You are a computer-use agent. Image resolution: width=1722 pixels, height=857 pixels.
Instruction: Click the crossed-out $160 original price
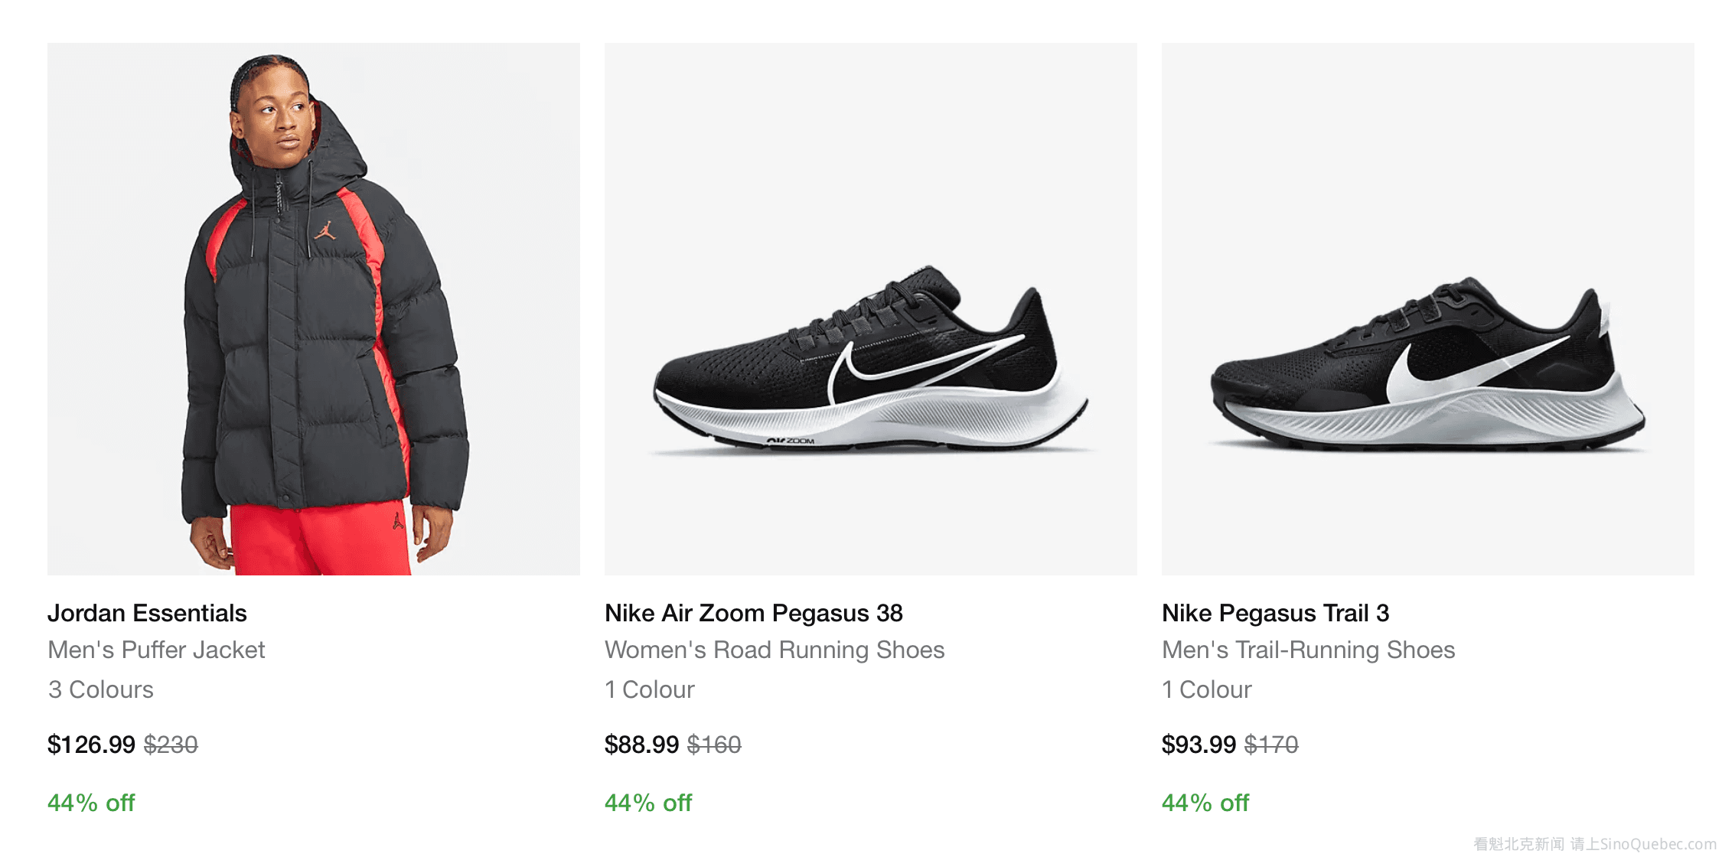714,745
